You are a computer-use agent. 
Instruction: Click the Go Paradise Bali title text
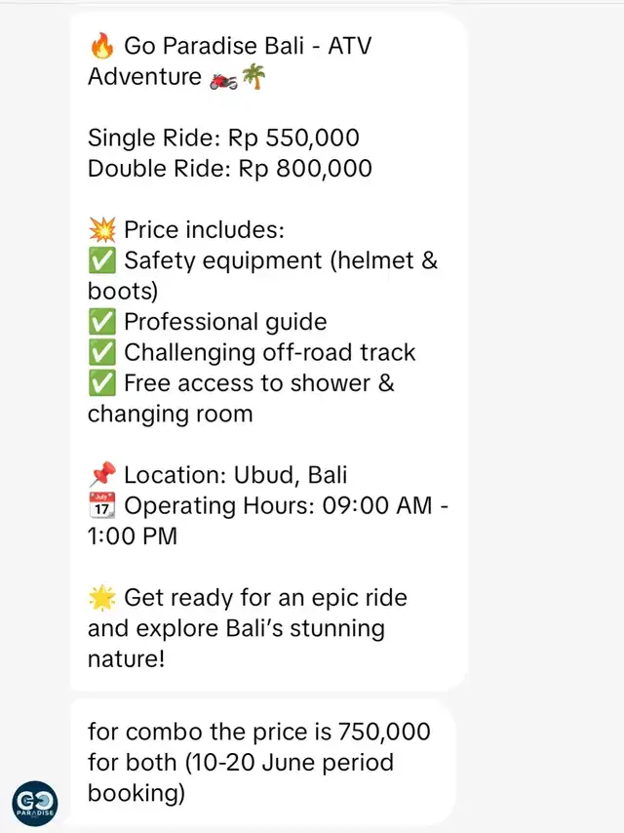[230, 60]
